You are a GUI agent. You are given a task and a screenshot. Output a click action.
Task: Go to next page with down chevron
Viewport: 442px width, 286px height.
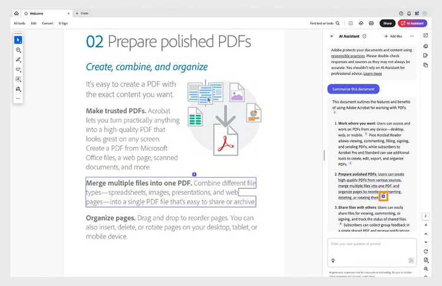pos(425,242)
